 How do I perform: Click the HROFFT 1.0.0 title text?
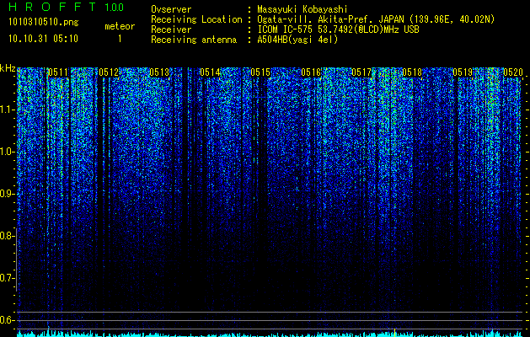[66, 7]
